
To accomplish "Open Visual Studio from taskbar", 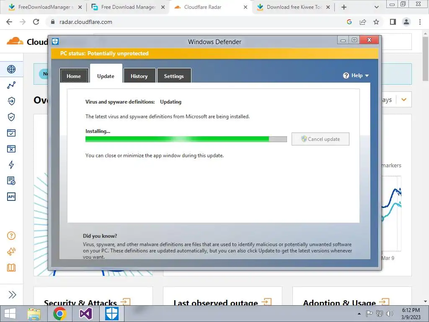I will click(x=85, y=314).
